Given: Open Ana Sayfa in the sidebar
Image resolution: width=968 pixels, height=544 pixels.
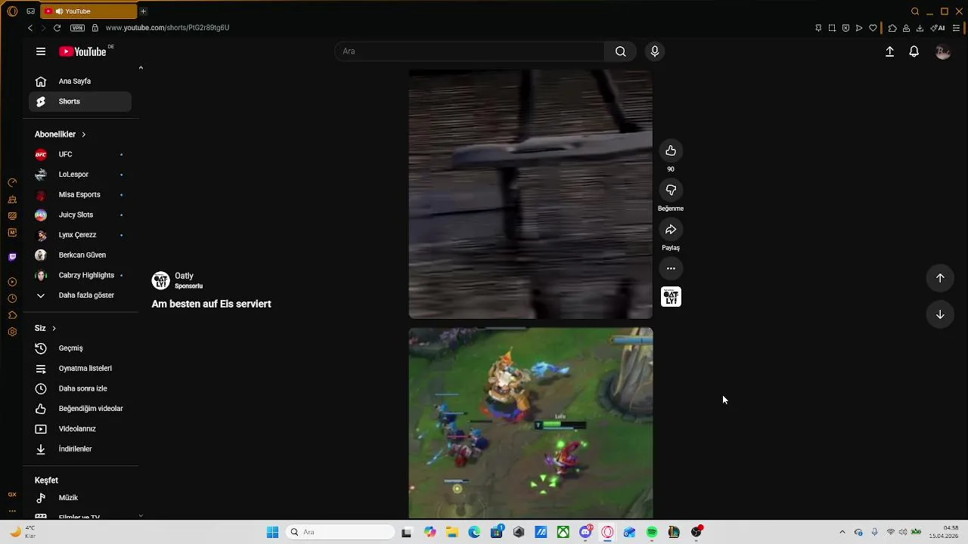Looking at the screenshot, I should coord(80,81).
